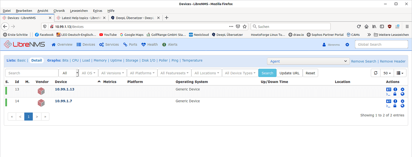Click the Update URL button

289,73
